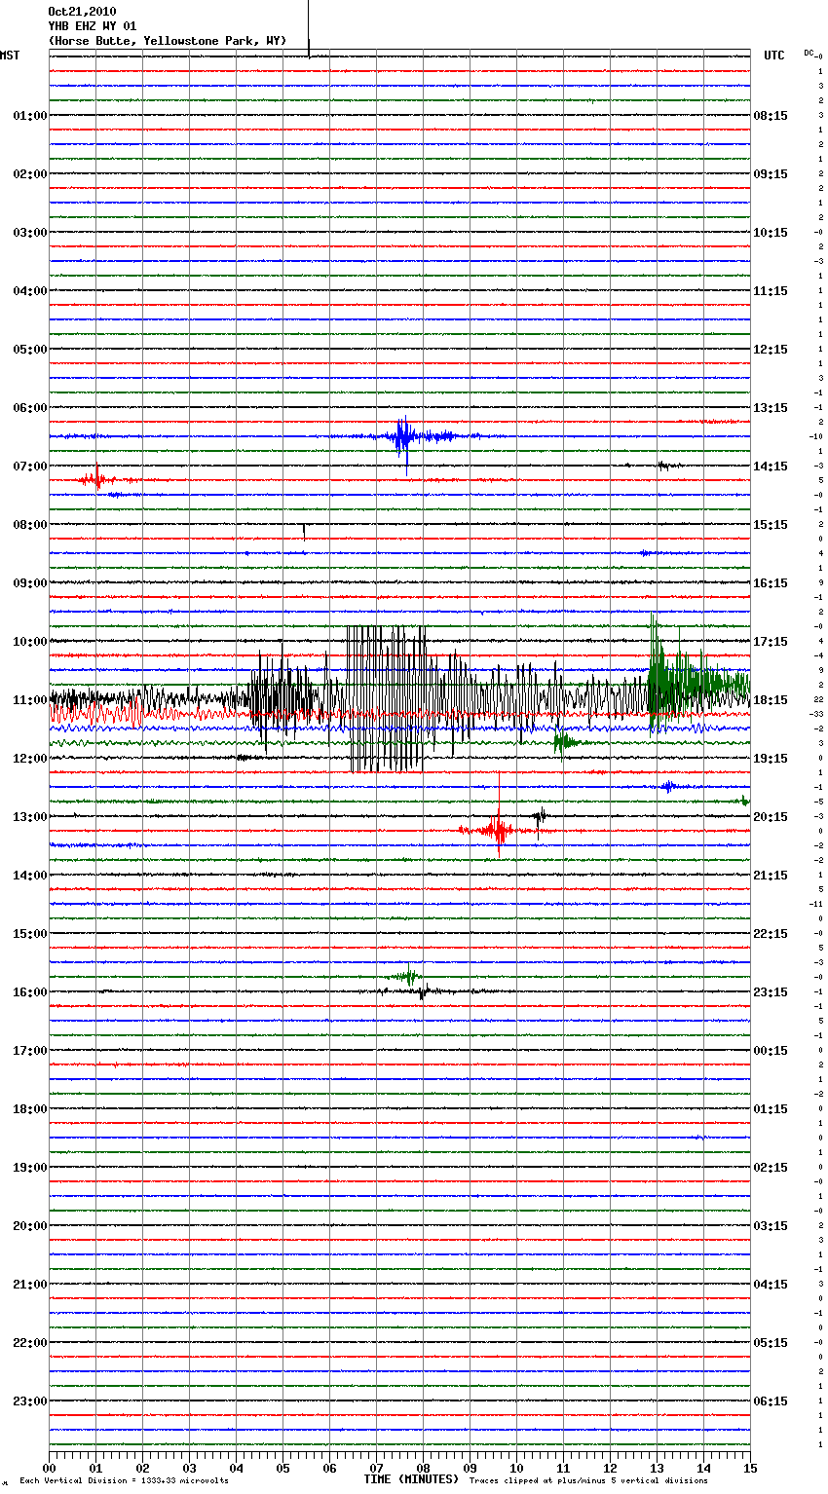Click minute tick label 15 on axis
828x1494 pixels.
750,1468
